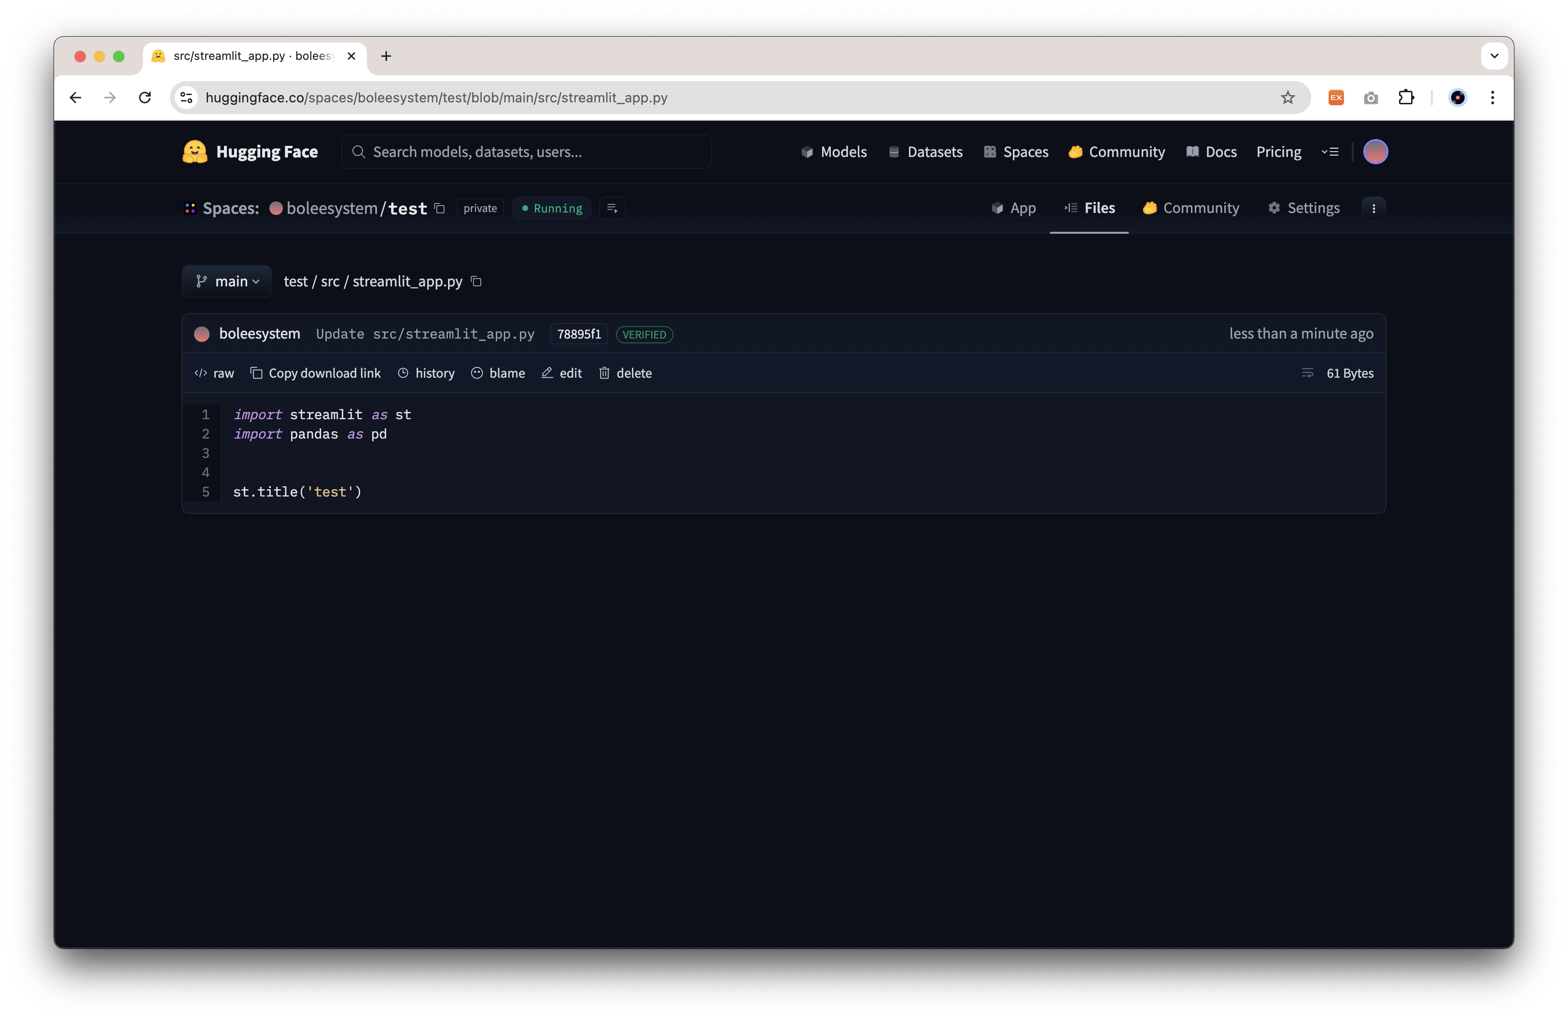This screenshot has width=1568, height=1020.
Task: Click the word wrap icon beside 61 Bytes
Action: click(1307, 373)
